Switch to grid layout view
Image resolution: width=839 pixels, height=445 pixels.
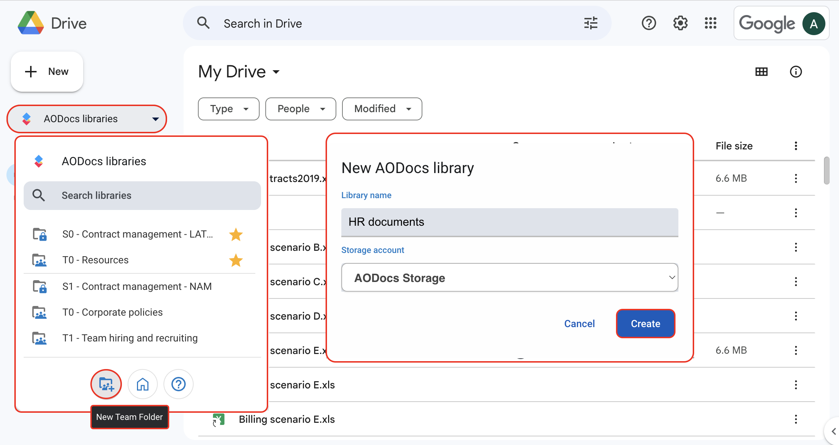click(x=761, y=72)
